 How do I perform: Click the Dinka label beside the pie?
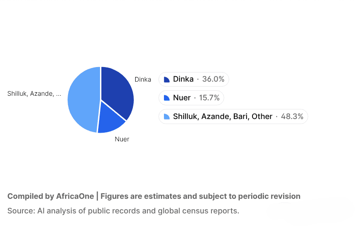(142, 79)
